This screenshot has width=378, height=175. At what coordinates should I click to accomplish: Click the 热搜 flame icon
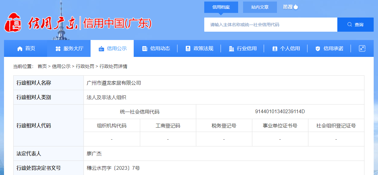[x=296, y=7]
